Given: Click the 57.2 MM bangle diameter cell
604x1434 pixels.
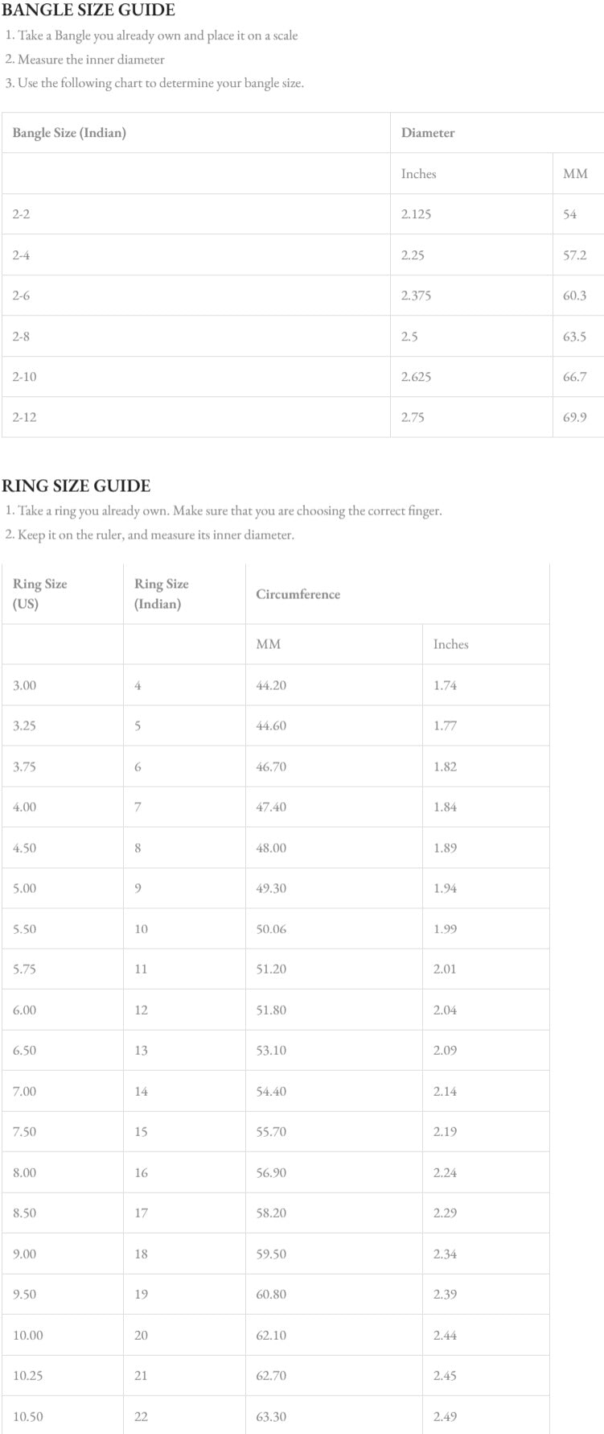Looking at the screenshot, I should [574, 255].
